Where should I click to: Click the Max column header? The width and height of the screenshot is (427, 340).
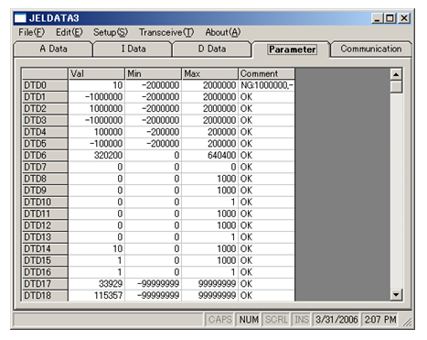(x=210, y=73)
